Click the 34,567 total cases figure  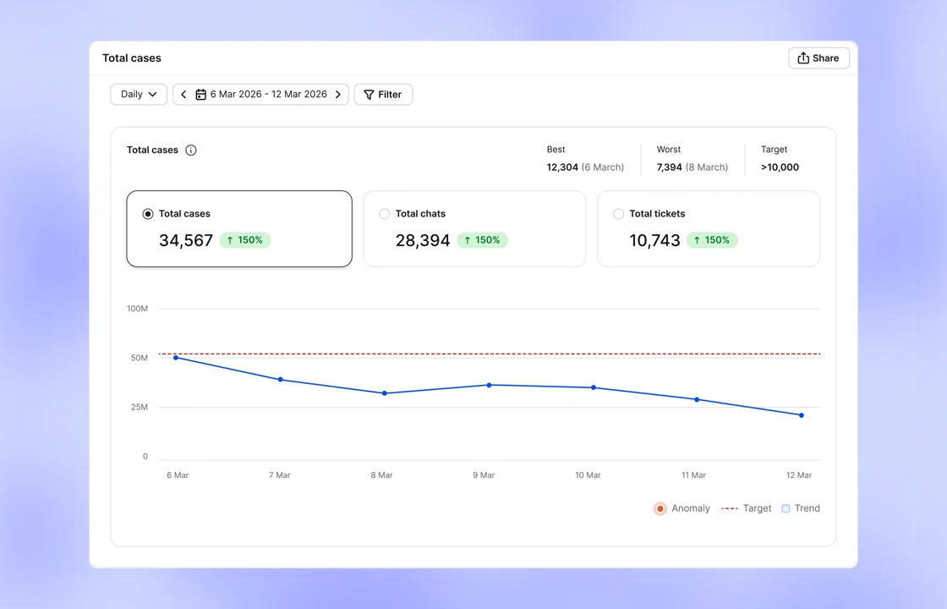(x=186, y=240)
